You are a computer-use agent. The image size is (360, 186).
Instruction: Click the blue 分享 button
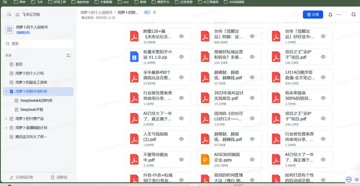click(x=313, y=14)
